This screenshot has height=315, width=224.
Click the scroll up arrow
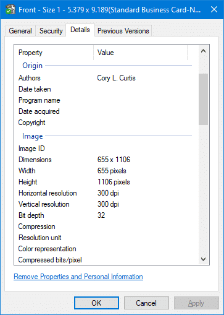tap(203, 51)
